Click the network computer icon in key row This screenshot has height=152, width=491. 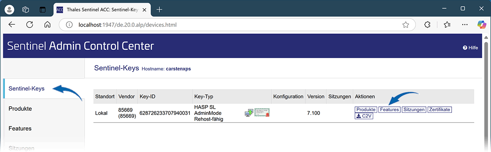point(249,113)
